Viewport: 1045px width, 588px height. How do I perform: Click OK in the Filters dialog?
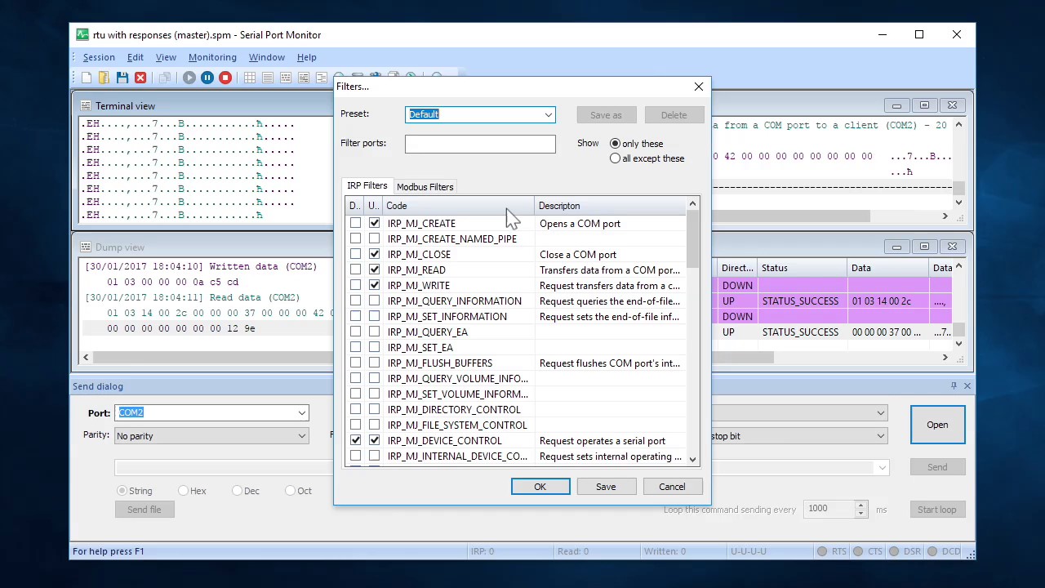coord(540,487)
